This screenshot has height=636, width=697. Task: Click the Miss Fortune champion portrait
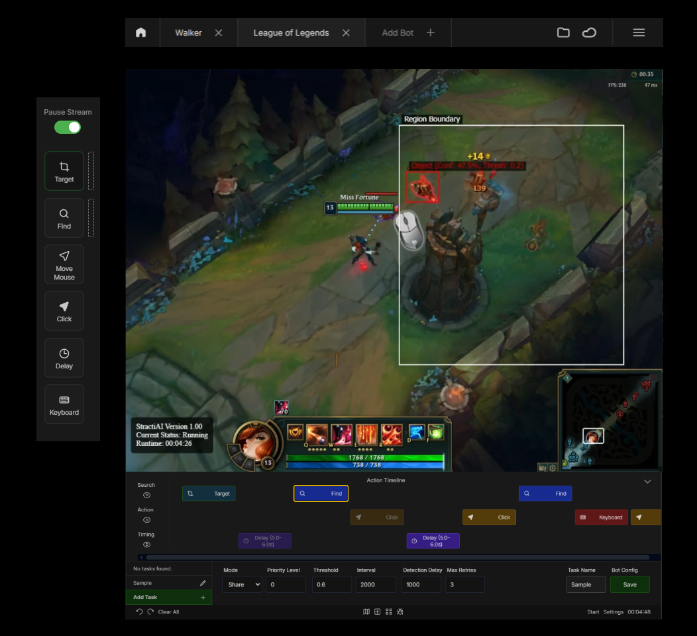click(256, 443)
